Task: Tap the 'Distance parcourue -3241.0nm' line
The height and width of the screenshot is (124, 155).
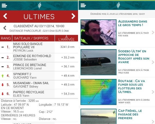Action: point(39,31)
